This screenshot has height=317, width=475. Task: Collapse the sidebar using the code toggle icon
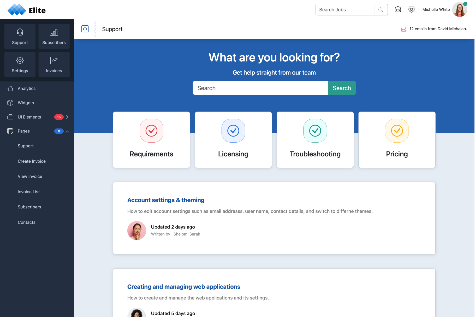[85, 29]
